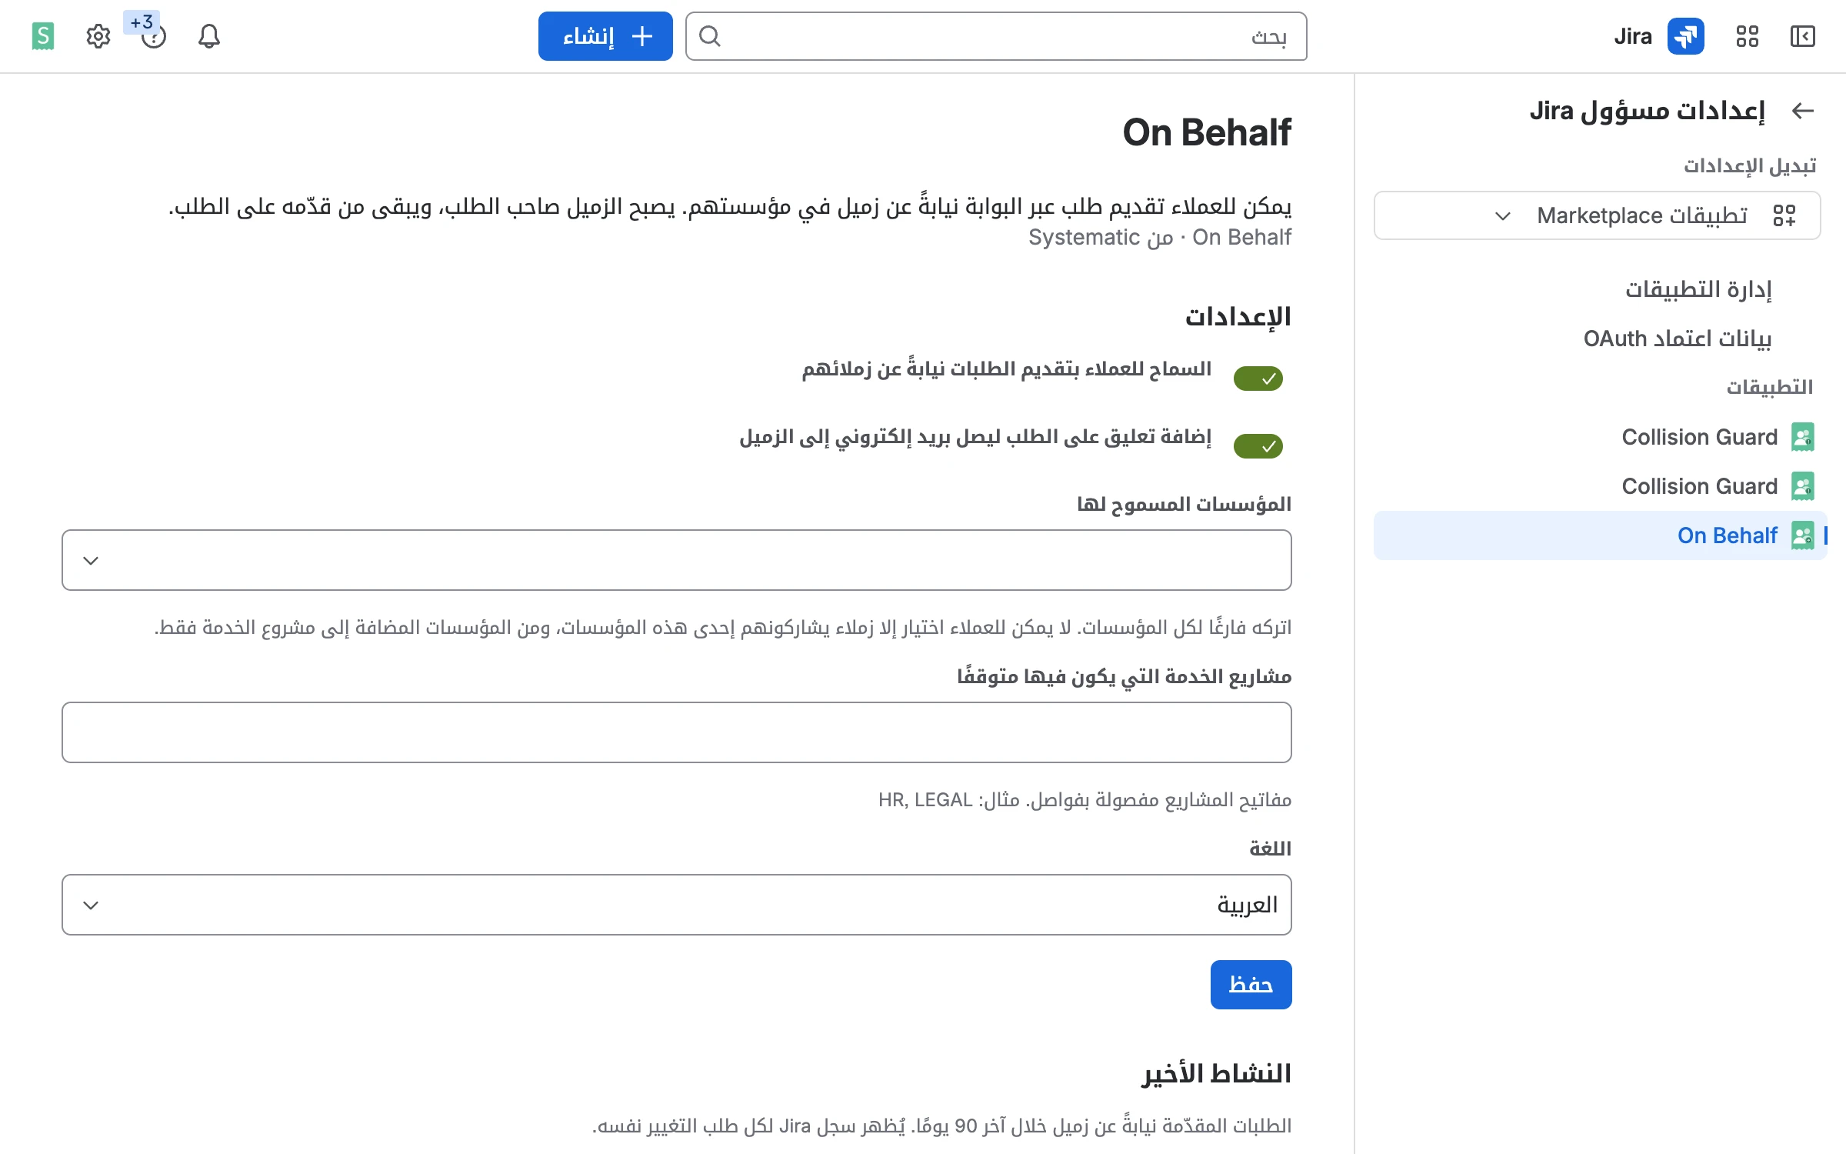Image resolution: width=1846 pixels, height=1154 pixels.
Task: Toggle allowing customers to submit on behalf
Action: (x=1258, y=379)
